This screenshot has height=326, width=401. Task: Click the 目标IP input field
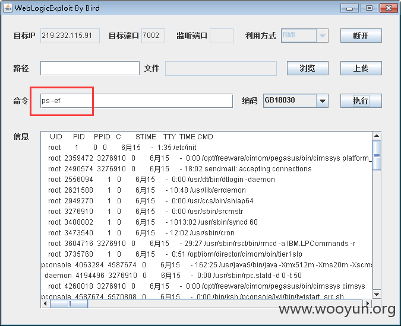click(70, 36)
